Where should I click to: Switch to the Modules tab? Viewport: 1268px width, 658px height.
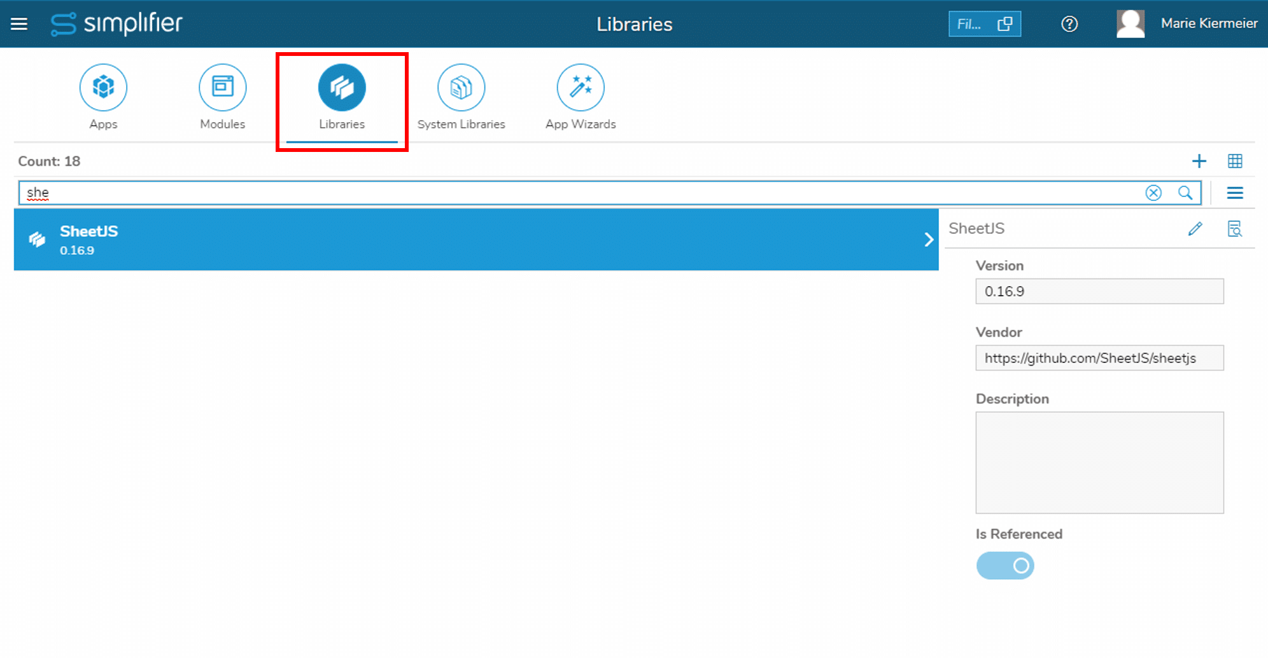[222, 97]
